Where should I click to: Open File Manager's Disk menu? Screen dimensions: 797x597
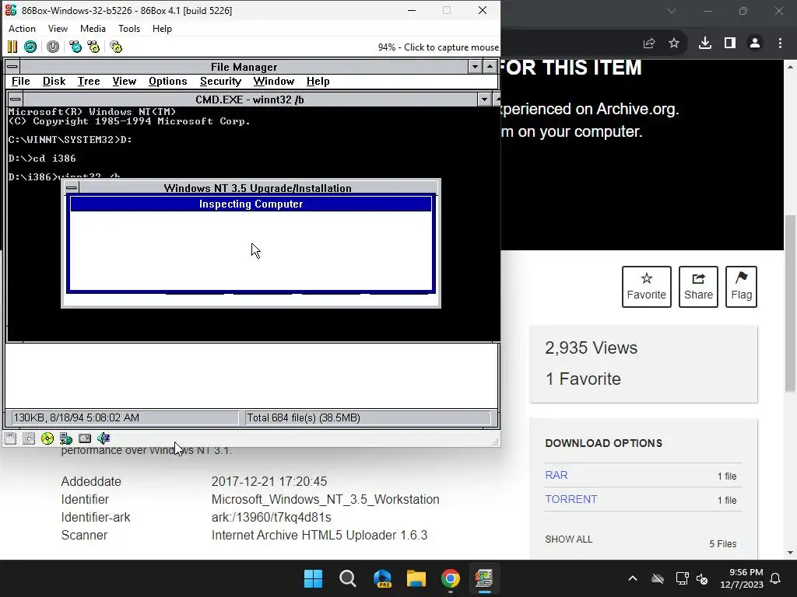click(54, 81)
